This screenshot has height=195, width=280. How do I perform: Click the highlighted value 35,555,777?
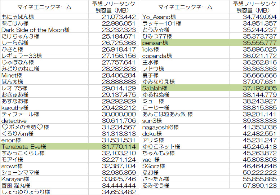[260, 43]
